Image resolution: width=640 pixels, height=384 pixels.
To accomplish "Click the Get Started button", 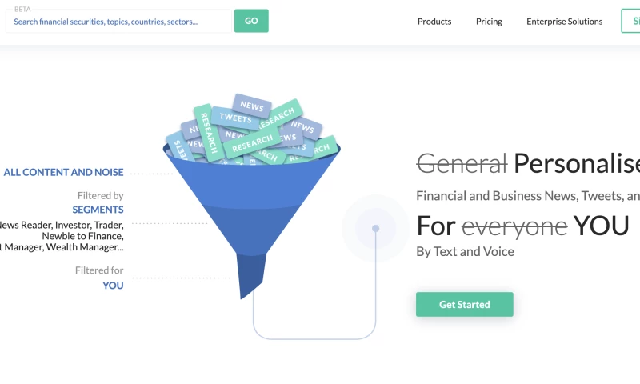I will tap(464, 305).
